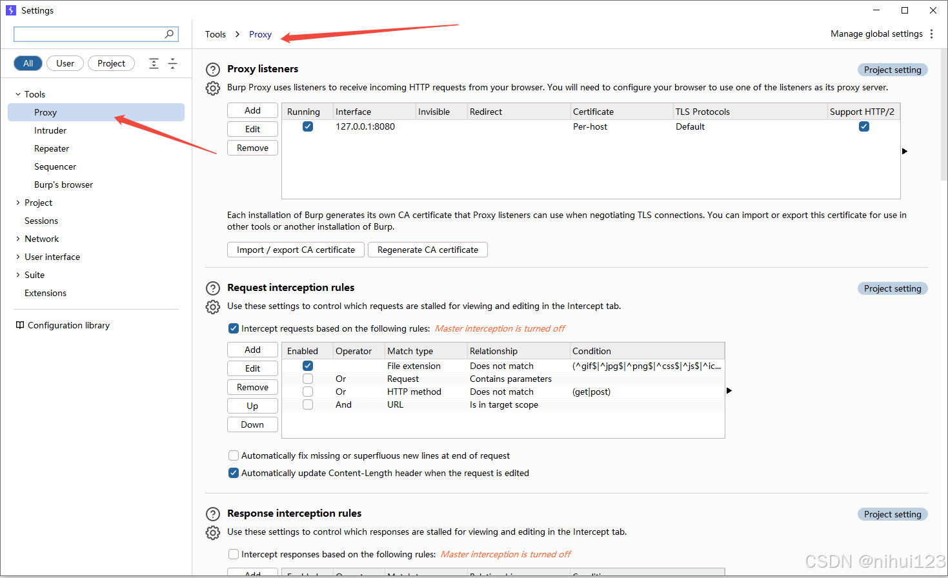Screen dimensions: 948x578
Task: Expand all settings tree nodes icon
Action: (x=154, y=63)
